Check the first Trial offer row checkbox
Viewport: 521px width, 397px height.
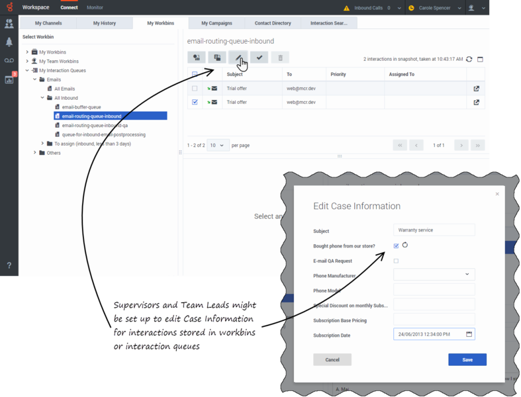195,89
